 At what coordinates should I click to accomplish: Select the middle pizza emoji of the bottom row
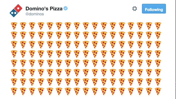(x=86, y=91)
